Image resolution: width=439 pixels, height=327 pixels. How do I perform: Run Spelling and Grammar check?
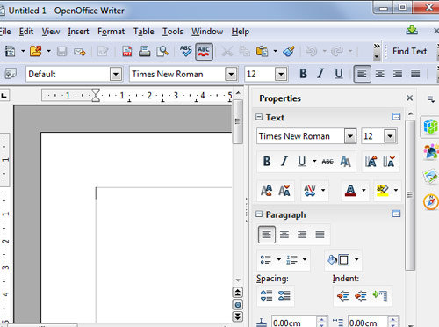point(185,51)
